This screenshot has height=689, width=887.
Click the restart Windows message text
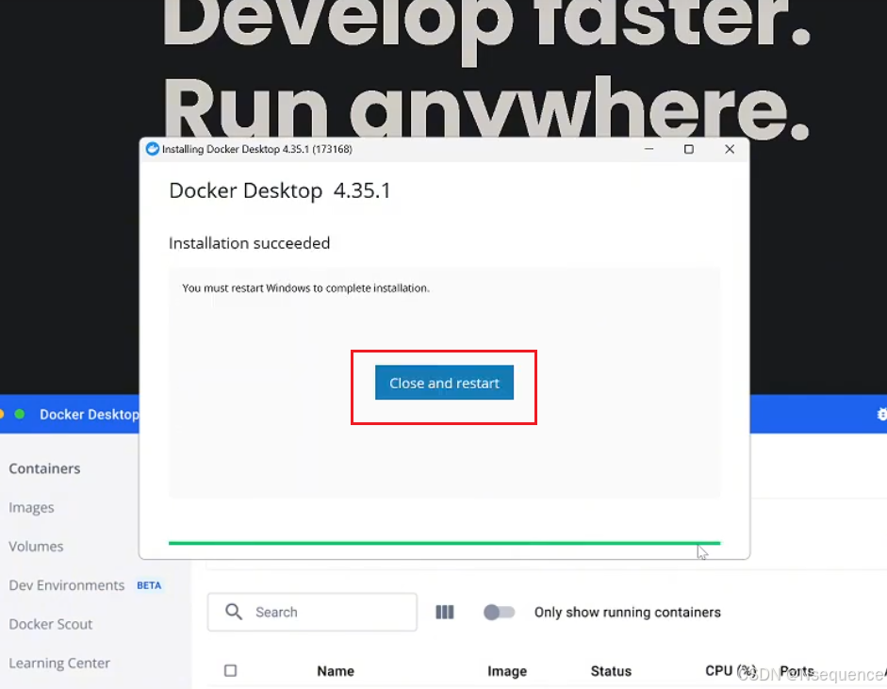(306, 287)
